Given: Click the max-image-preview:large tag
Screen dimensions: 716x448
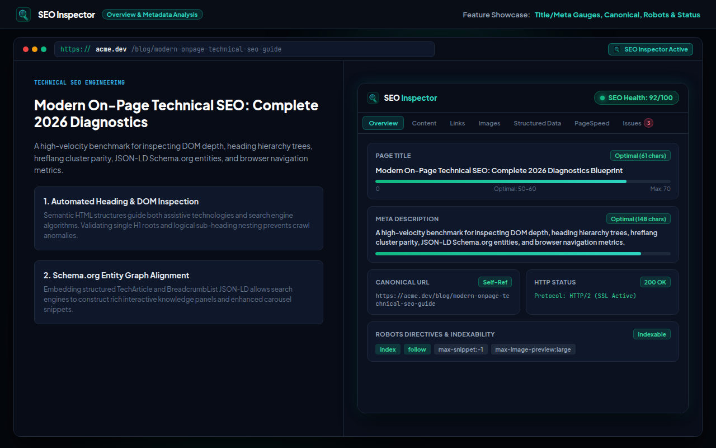Looking at the screenshot, I should coord(533,349).
